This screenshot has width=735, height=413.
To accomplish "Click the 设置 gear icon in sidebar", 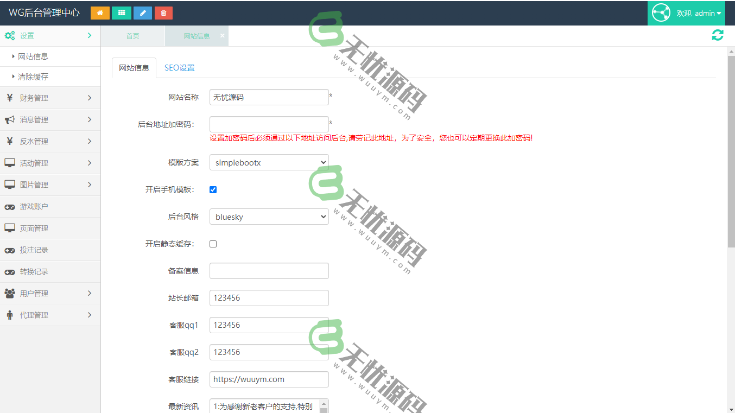I will click(x=11, y=35).
